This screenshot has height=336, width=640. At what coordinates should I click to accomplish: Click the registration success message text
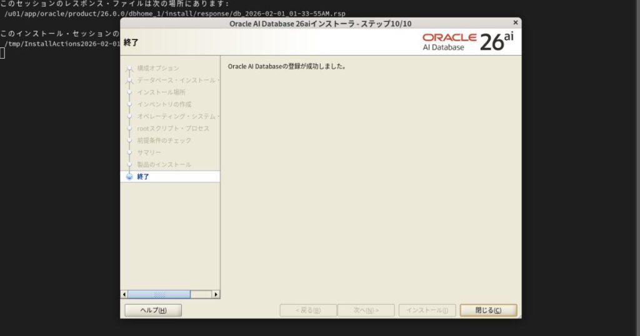coord(287,66)
